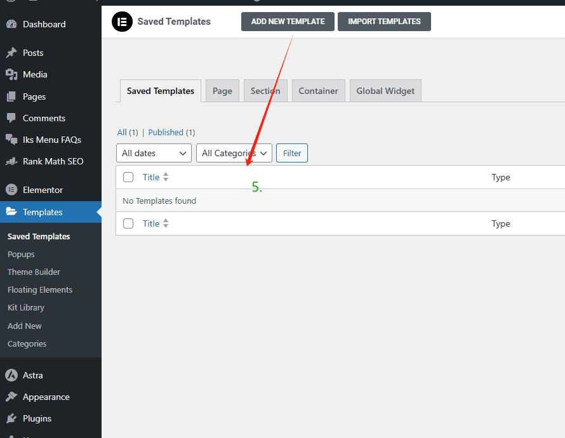Click the Saved Templates page heading text
Image resolution: width=565 pixels, height=438 pixels.
174,22
